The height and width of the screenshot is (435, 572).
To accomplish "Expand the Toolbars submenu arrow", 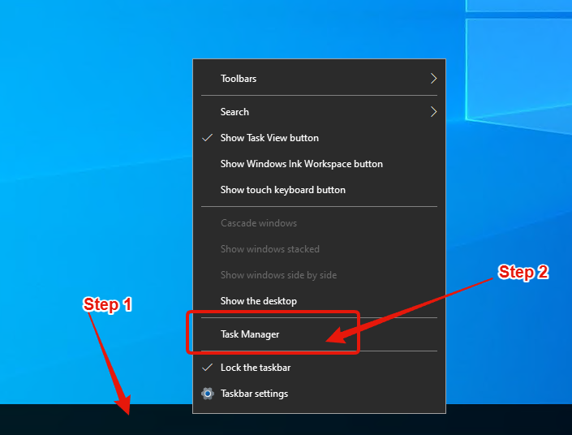I will click(433, 79).
